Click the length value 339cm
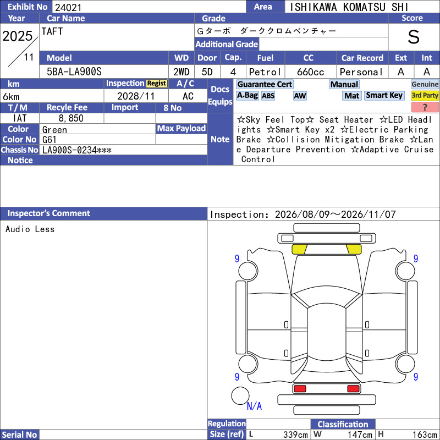Screen dimensions: 440x440 tap(295, 435)
